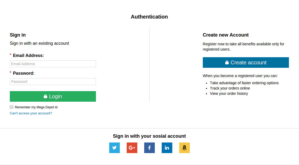Click the Sign in with your sosial account heading
The height and width of the screenshot is (165, 299).
[x=149, y=136]
